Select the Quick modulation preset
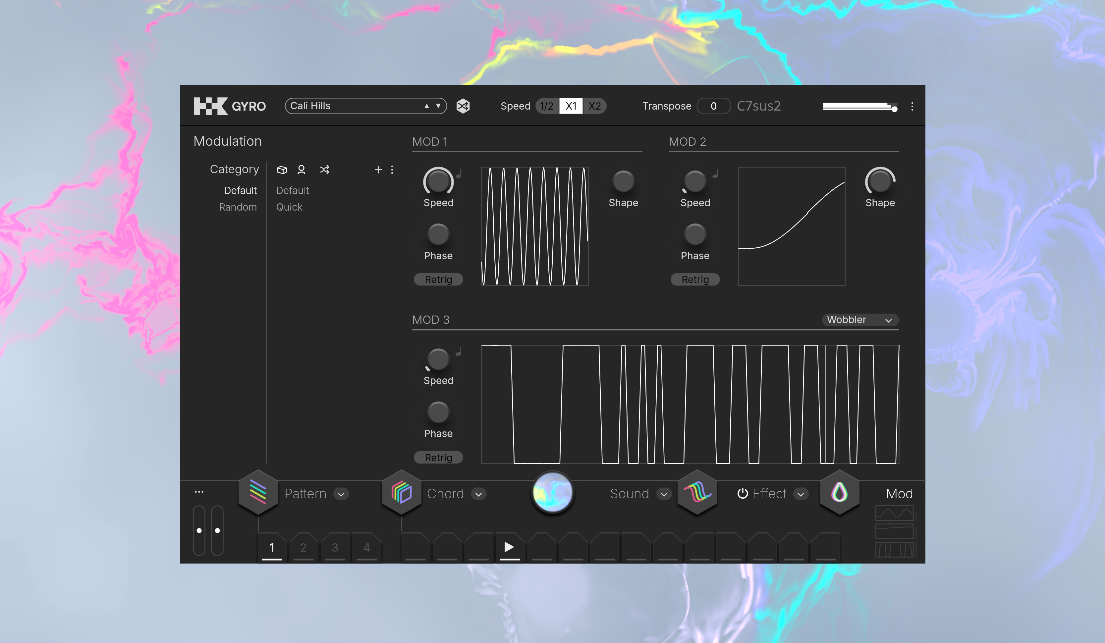 point(289,207)
